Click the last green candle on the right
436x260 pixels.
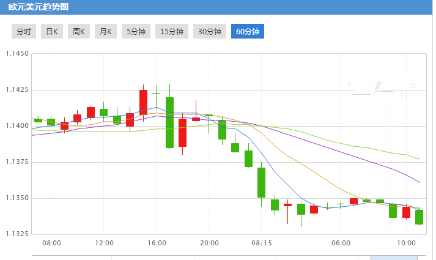tap(419, 217)
